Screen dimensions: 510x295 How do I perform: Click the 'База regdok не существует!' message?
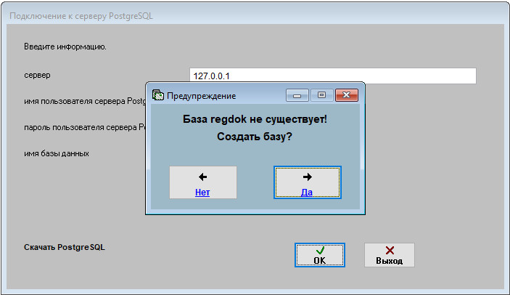(255, 119)
